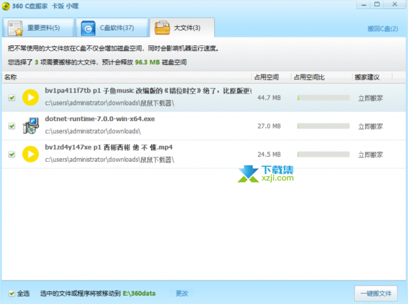Image resolution: width=408 pixels, height=304 pixels.
Task: Click the yellow play icon for bv1zd4y147xe file
Action: coord(31,154)
